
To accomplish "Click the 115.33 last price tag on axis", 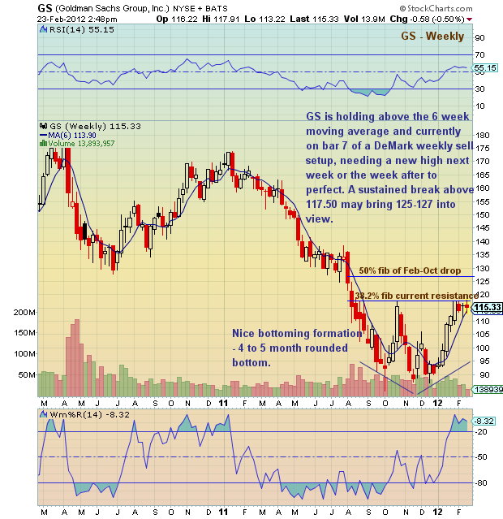I will 487,308.
